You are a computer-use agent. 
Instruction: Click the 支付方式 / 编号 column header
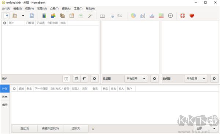(60, 89)
